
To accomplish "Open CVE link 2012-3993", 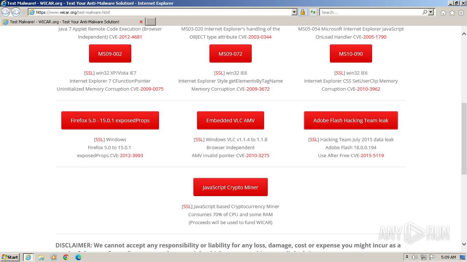I will 131,155.
